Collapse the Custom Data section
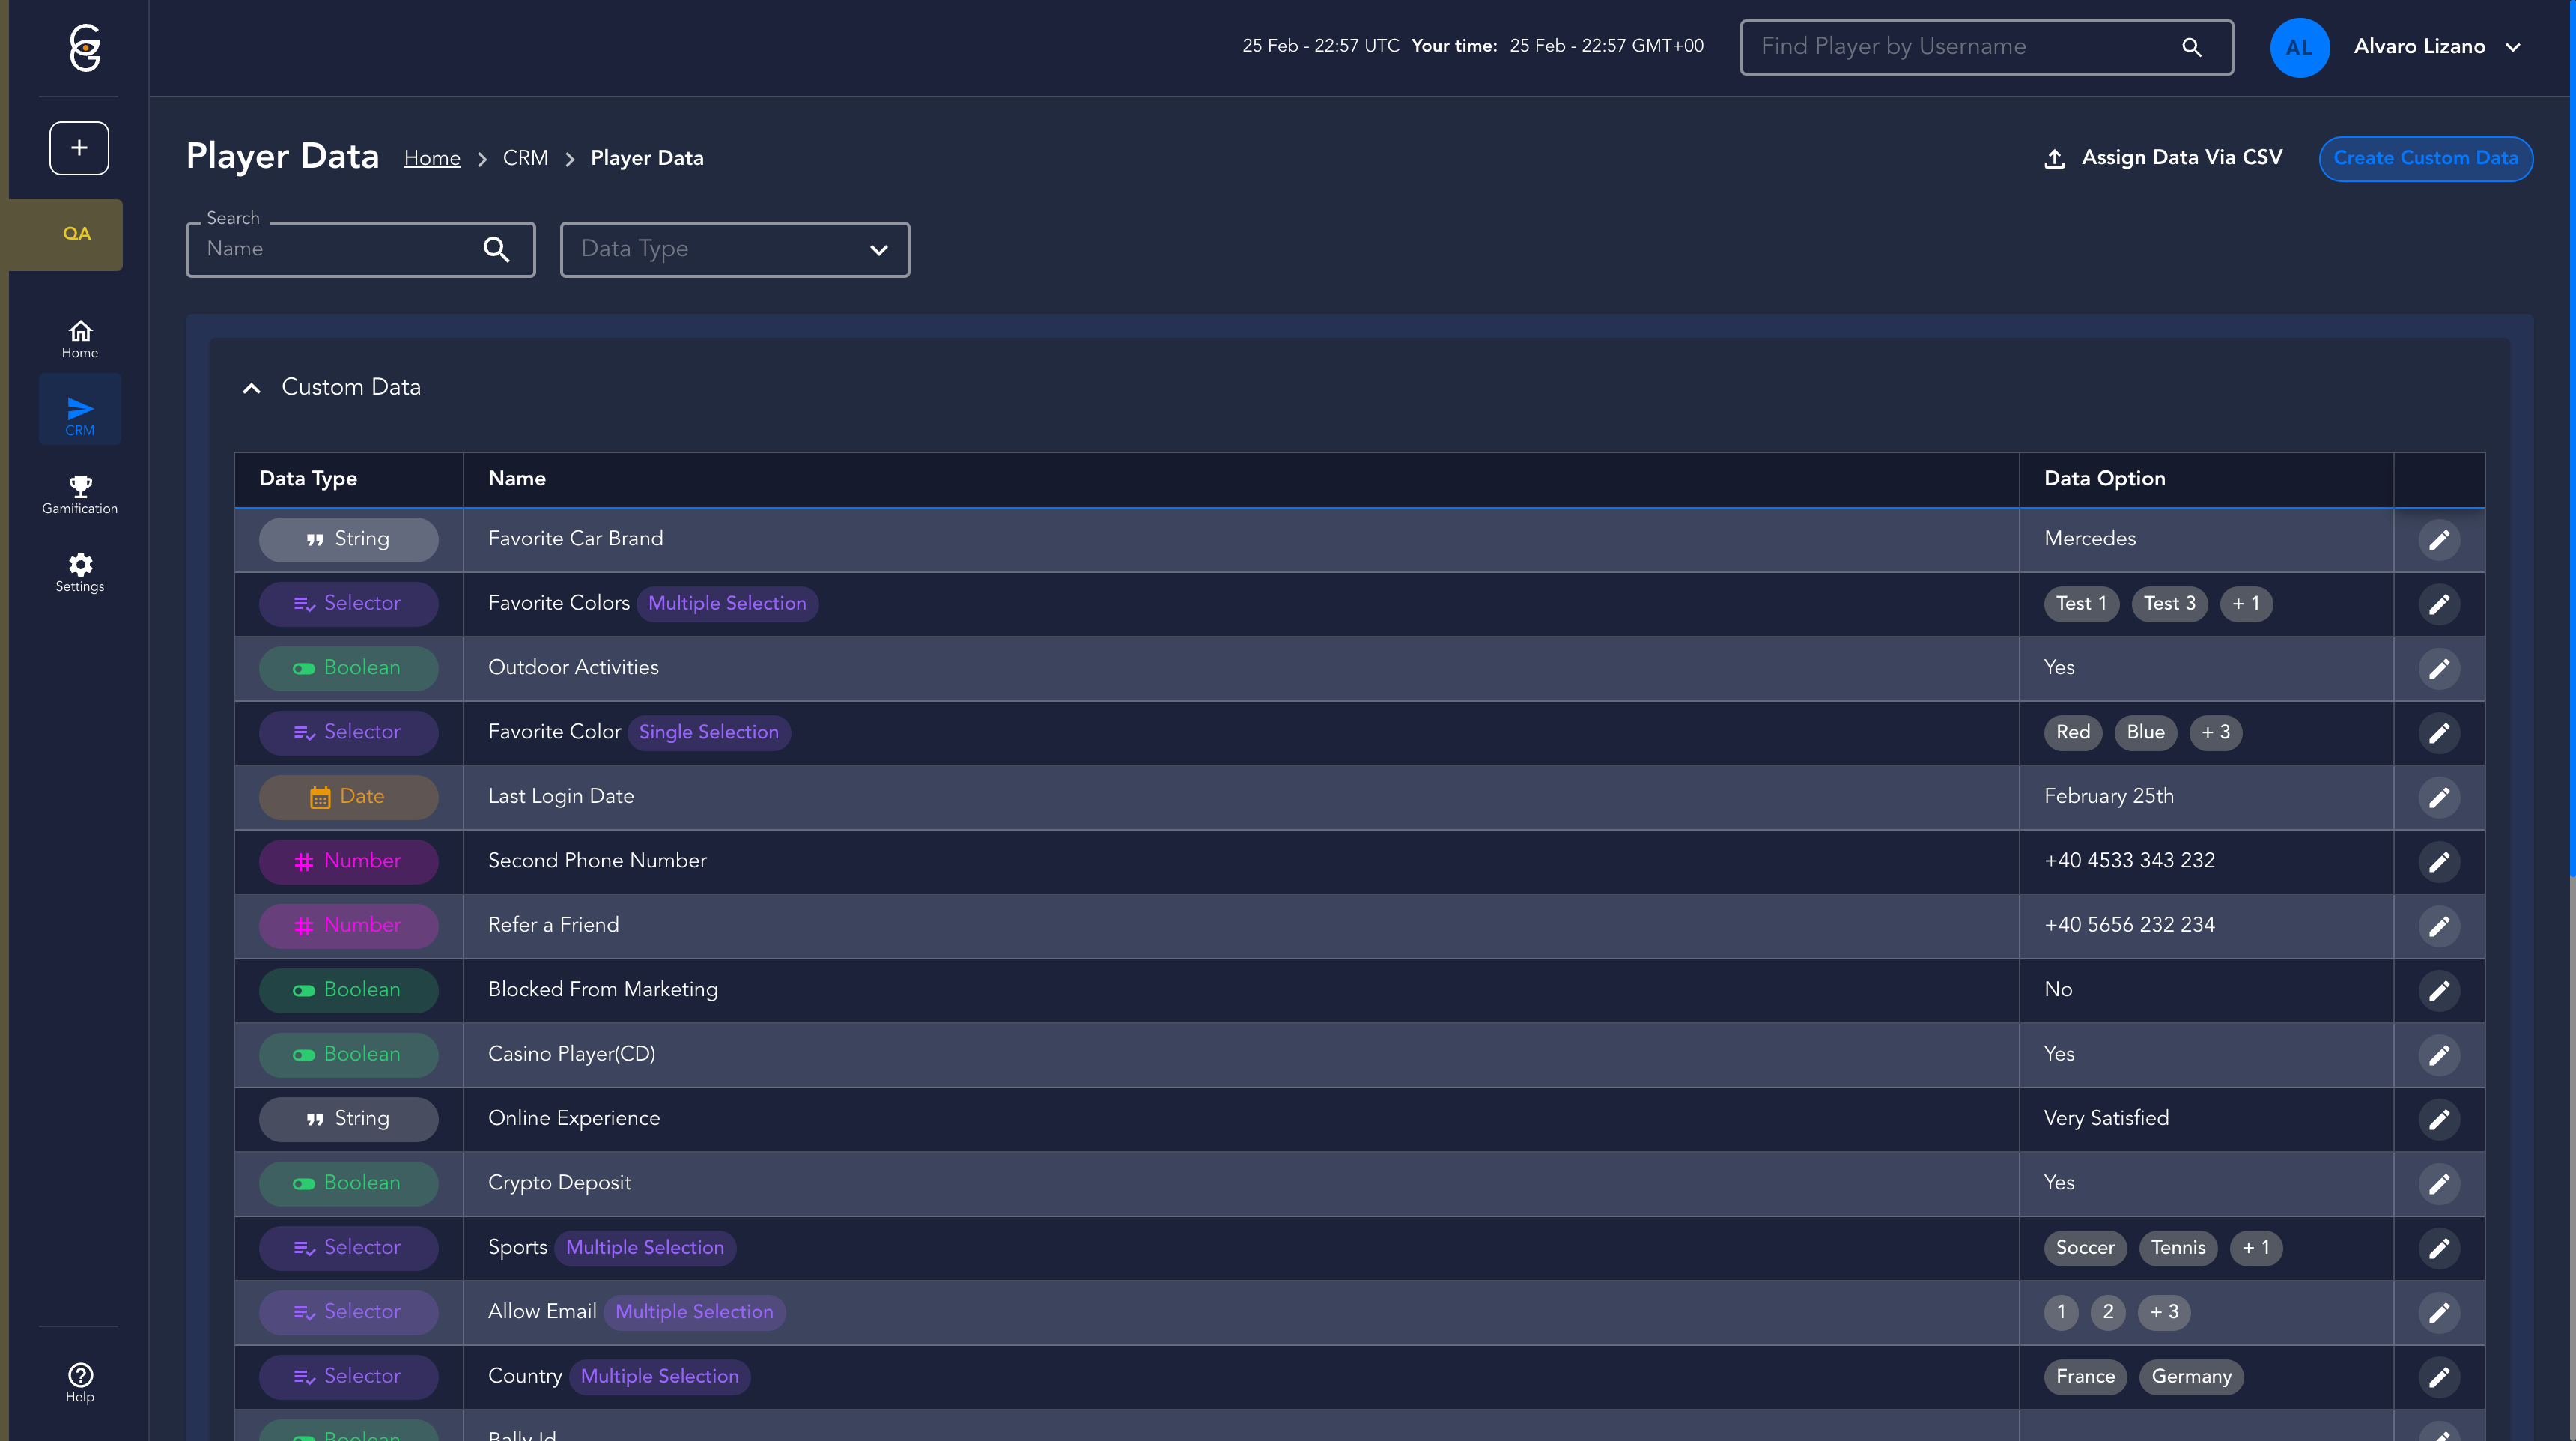This screenshot has height=1441, width=2576. [x=252, y=388]
